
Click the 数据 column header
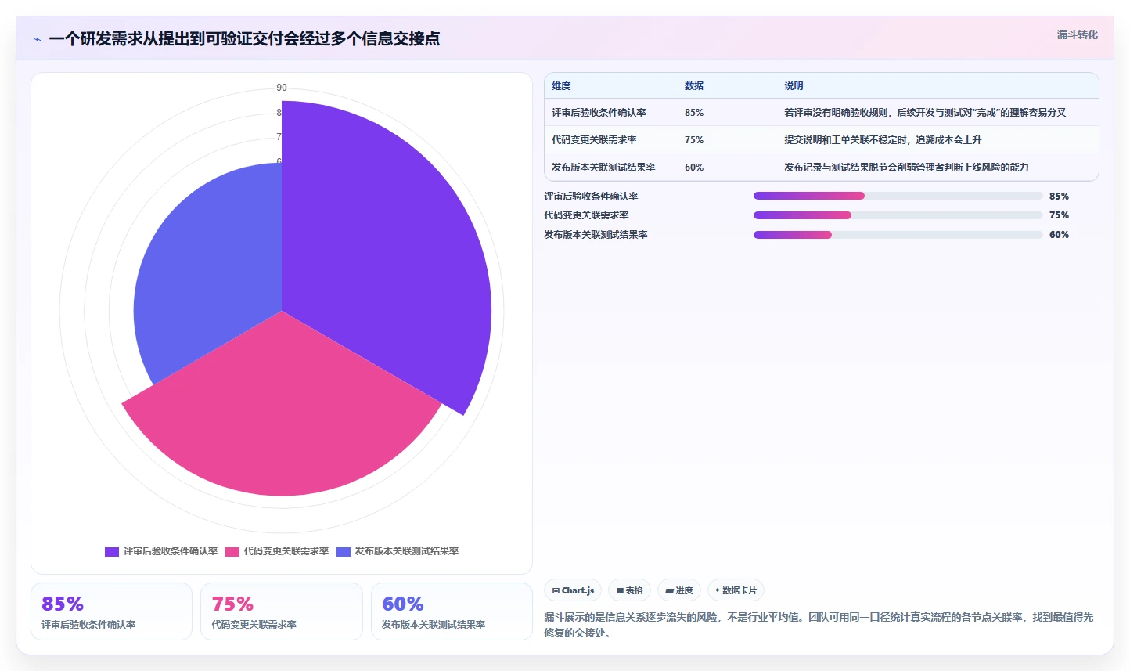point(694,86)
